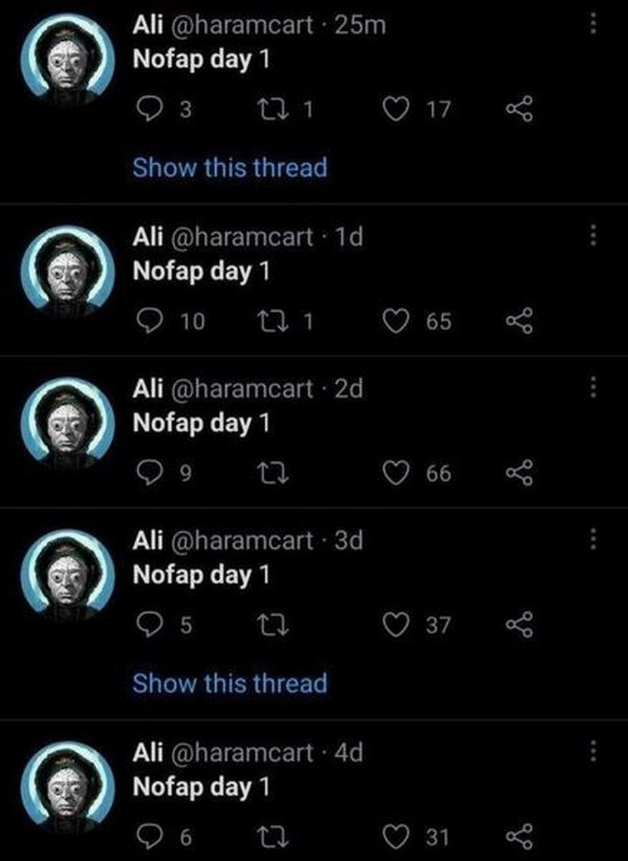The width and height of the screenshot is (628, 861).
Task: Share the tweet posted 2d ago
Action: click(520, 474)
